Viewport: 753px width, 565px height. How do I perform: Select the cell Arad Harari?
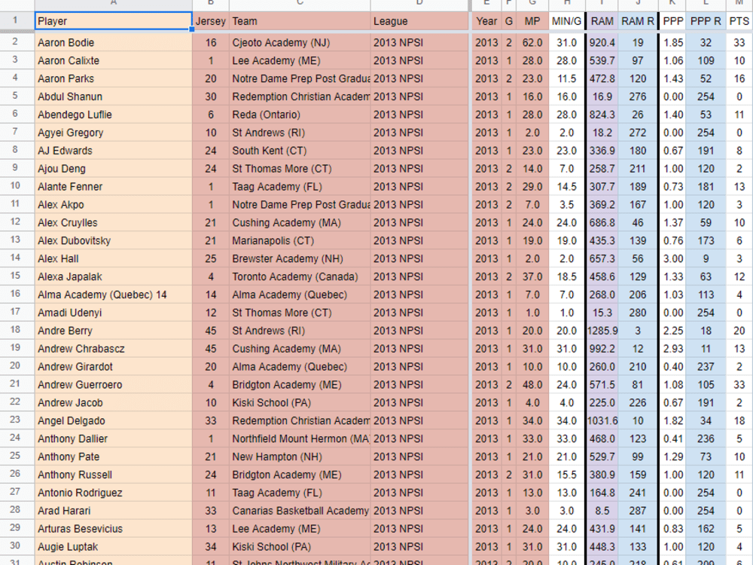114,511
